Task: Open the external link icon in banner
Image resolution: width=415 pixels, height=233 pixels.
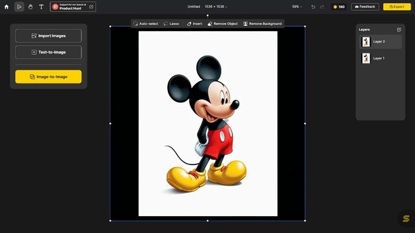Action: pyautogui.click(x=91, y=7)
